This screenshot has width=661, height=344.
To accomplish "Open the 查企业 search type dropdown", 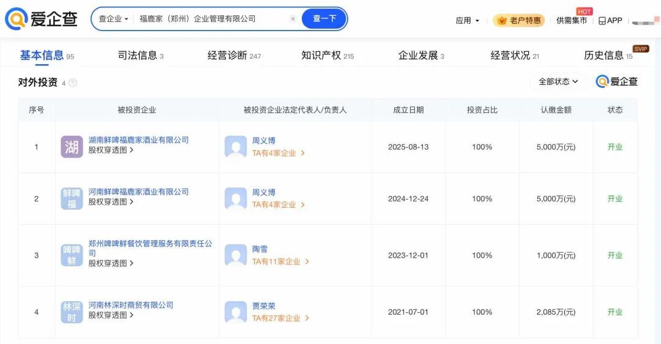I will (x=114, y=19).
